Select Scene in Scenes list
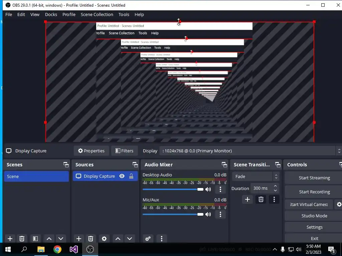Screen dimensions: 342x256 (36, 176)
